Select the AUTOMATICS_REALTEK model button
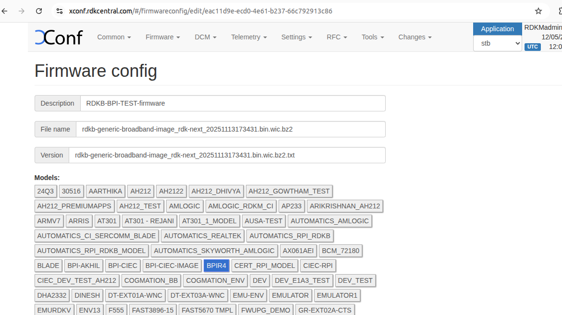This screenshot has width=562, height=315. coord(203,236)
